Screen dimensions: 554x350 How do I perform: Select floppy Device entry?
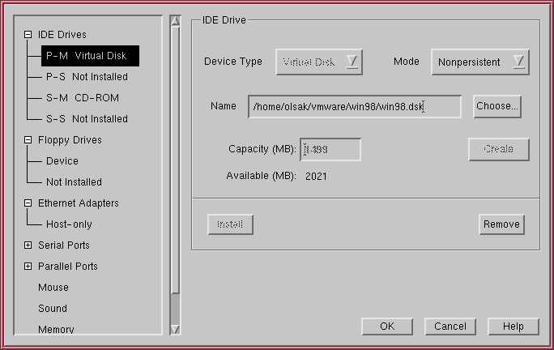[62, 161]
